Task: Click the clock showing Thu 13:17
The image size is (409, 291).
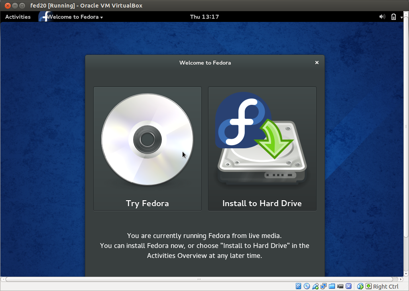Action: [204, 17]
